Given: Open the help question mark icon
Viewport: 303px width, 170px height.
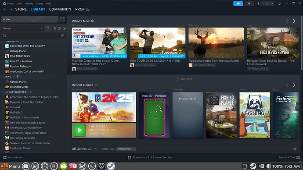Looking at the screenshot, I should (258, 4).
